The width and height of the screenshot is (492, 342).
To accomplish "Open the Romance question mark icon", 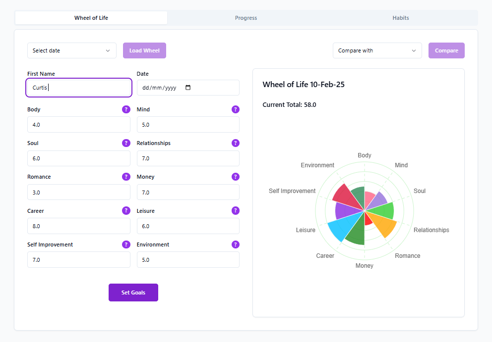I will pos(126,177).
